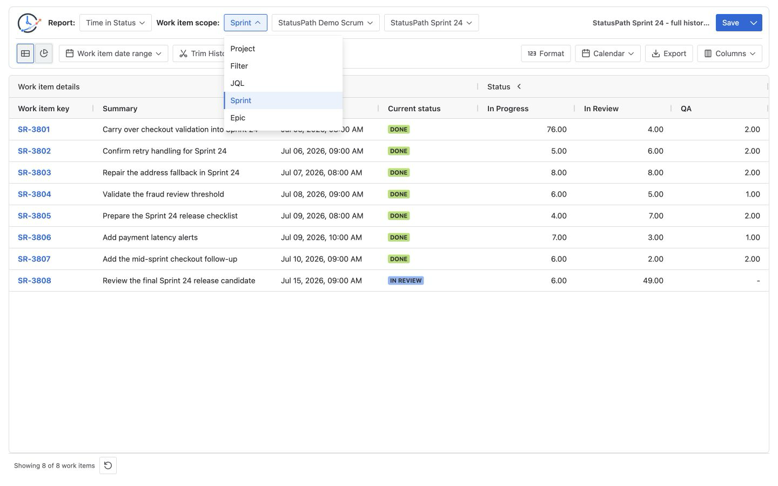Sort by Current status column
The height and width of the screenshot is (486, 778).
coord(414,109)
